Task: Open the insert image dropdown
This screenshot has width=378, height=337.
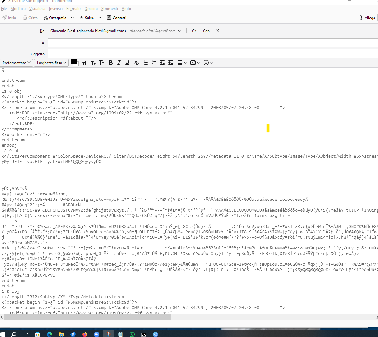Action: click(x=195, y=63)
